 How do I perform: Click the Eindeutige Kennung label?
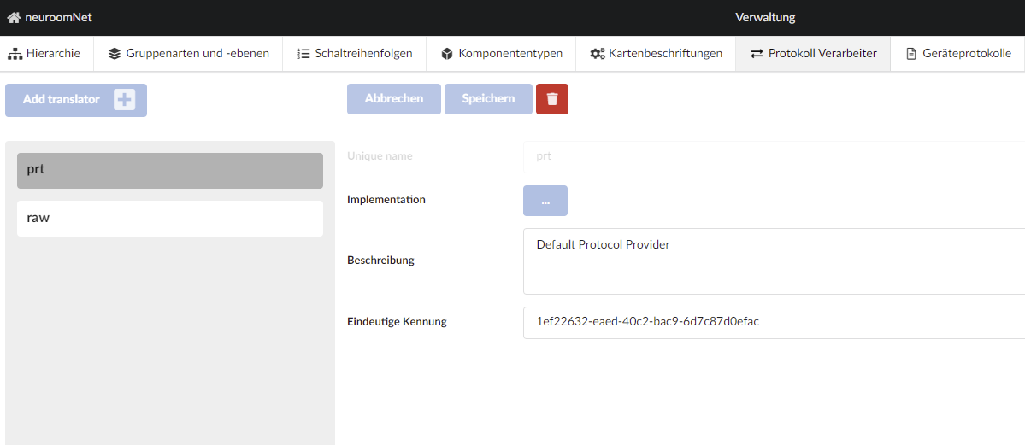[397, 321]
